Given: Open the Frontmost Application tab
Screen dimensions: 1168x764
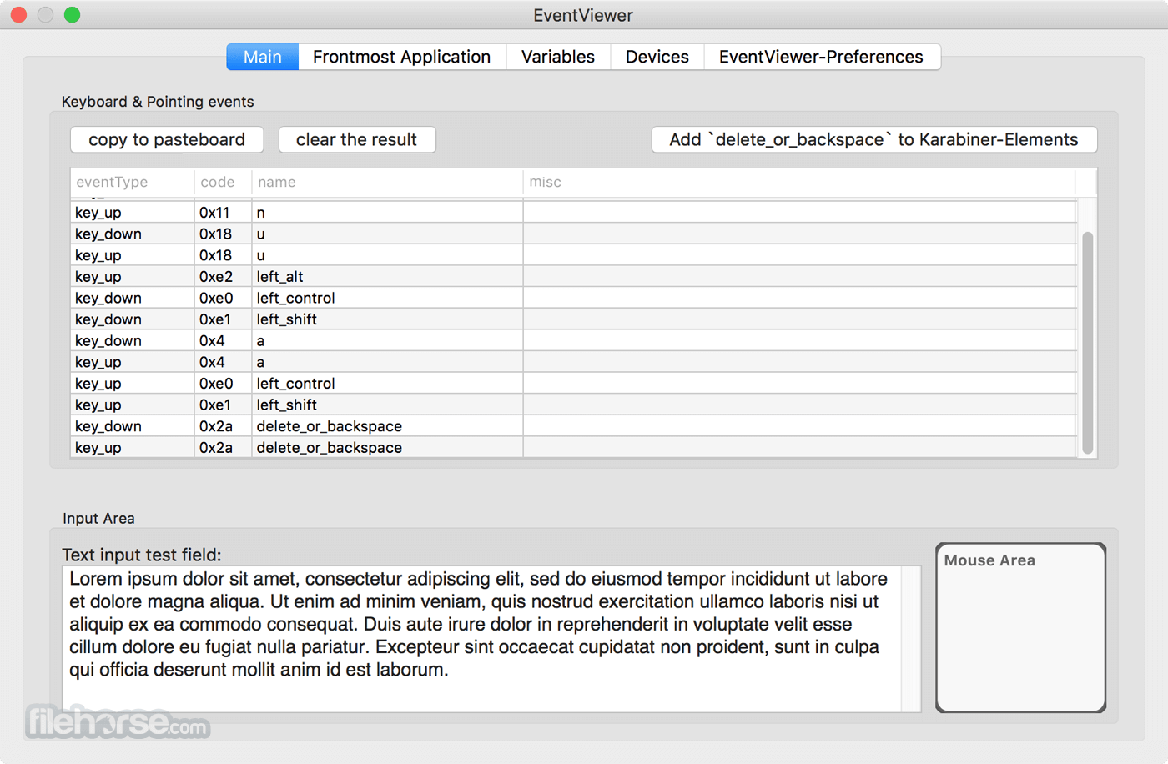Looking at the screenshot, I should 402,57.
